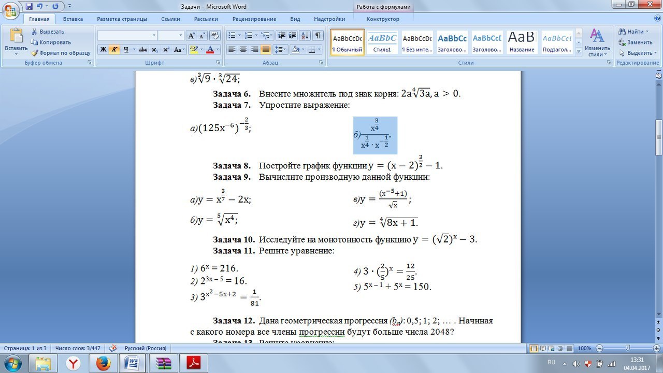Apply superscript formatting

click(166, 50)
